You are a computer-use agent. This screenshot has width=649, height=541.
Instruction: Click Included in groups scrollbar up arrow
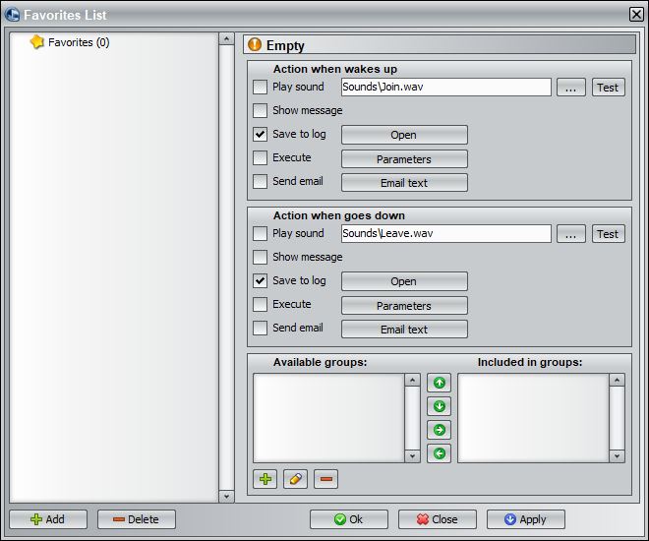pyautogui.click(x=618, y=380)
